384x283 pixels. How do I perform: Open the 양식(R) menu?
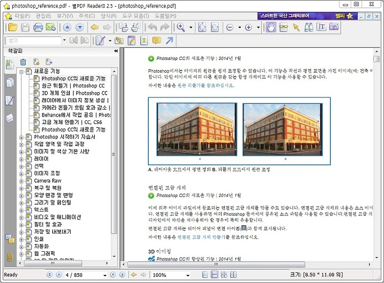click(x=109, y=16)
